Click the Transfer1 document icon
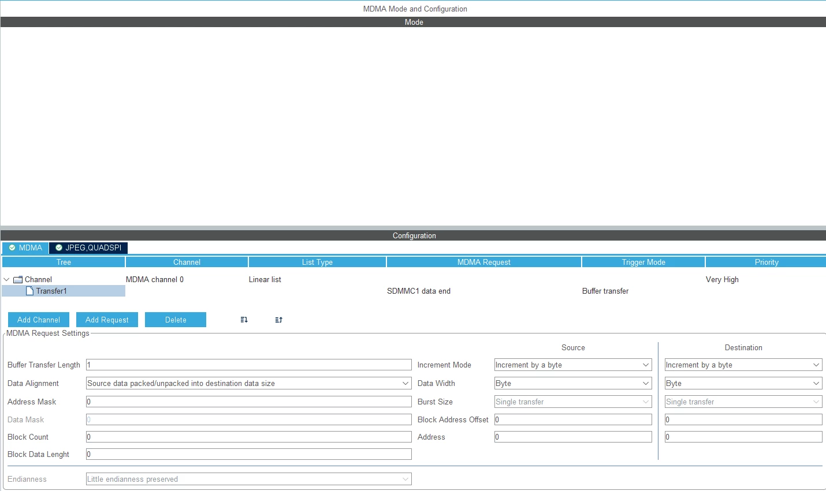Viewport: 826px width, 491px height. point(30,291)
